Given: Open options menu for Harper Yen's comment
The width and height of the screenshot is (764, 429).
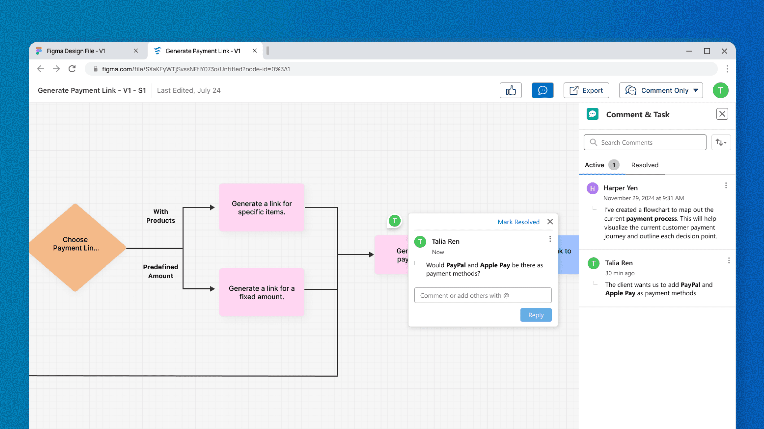Looking at the screenshot, I should click(x=726, y=186).
